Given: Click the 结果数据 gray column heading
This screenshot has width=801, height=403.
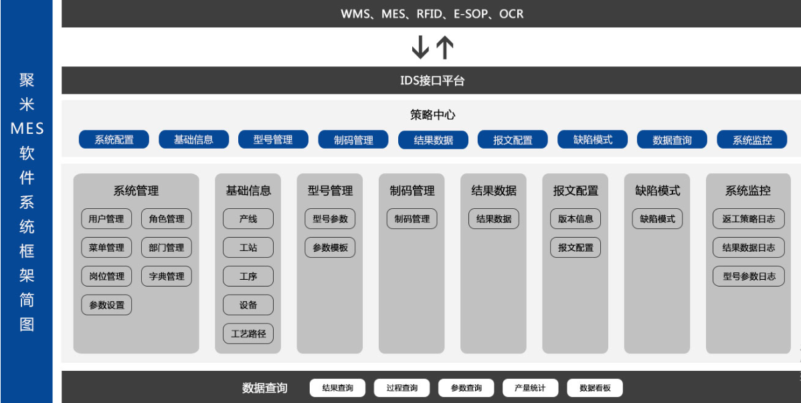Looking at the screenshot, I should [x=494, y=191].
